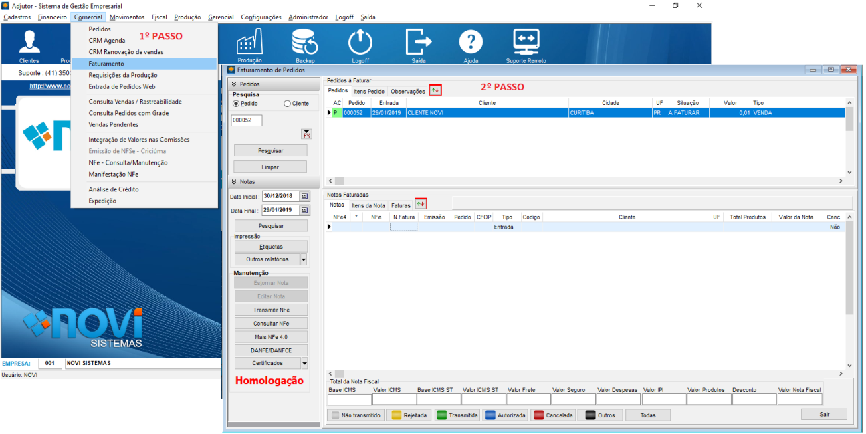Click sort arrows icon in Pedidos à Faturar
The image size is (866, 434).
tap(435, 90)
